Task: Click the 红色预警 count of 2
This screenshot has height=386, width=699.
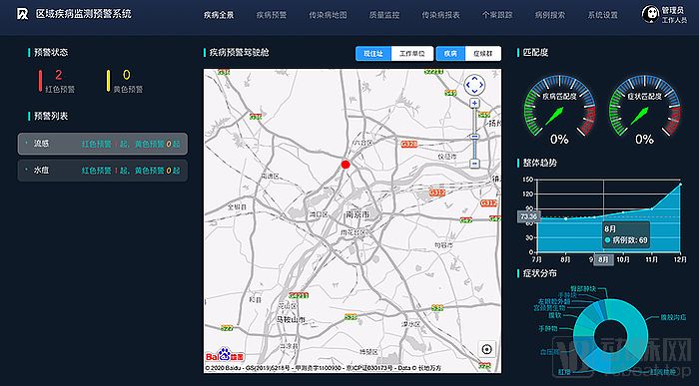Action: point(58,75)
